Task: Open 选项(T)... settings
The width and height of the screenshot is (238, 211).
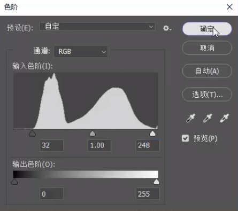Action: 207,95
